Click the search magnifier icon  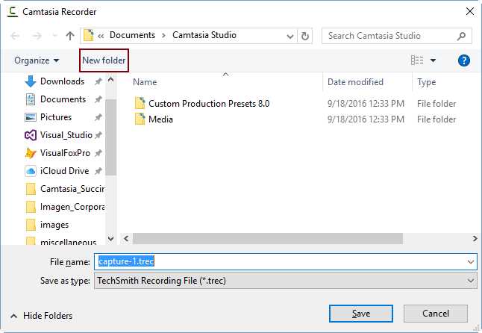[x=461, y=37]
